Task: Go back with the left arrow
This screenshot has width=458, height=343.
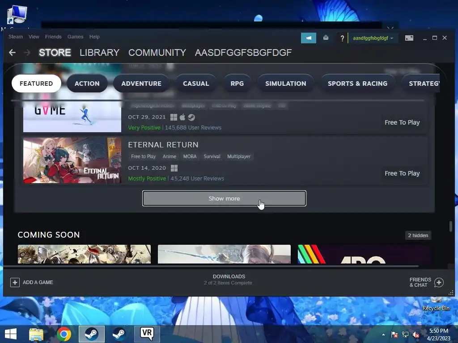Action: pos(12,53)
